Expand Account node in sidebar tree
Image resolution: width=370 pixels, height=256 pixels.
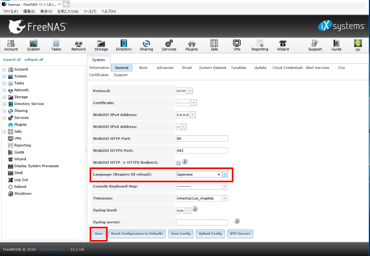point(4,69)
